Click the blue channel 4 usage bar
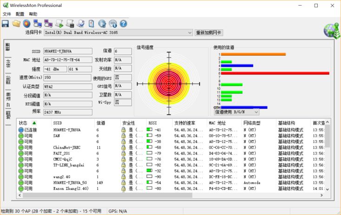This screenshot has width=341, height=215. 237,65
